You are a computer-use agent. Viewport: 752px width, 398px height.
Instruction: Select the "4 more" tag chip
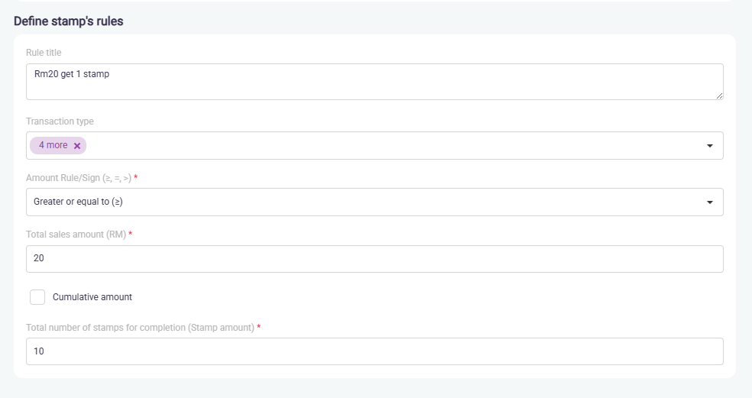click(53, 145)
